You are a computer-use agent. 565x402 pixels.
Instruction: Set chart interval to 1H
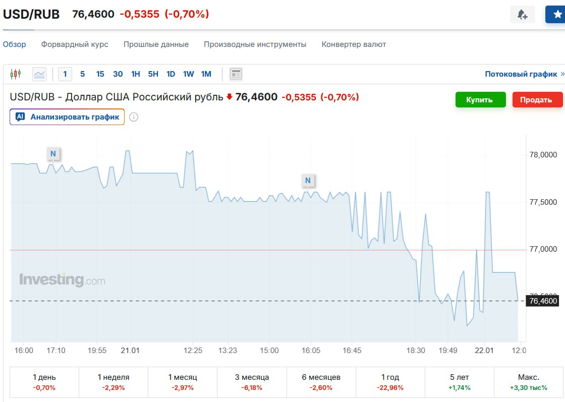(135, 74)
